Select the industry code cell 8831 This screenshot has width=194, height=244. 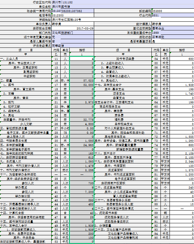tap(173, 15)
